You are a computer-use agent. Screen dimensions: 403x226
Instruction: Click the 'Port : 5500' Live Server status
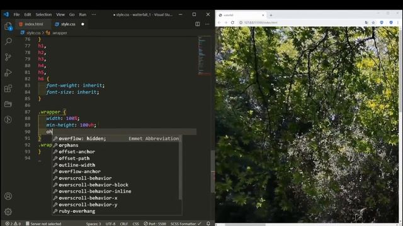point(155,223)
